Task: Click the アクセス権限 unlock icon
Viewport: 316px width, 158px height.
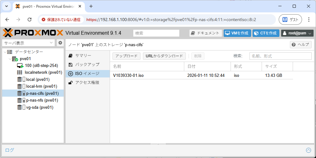Action: (x=71, y=83)
